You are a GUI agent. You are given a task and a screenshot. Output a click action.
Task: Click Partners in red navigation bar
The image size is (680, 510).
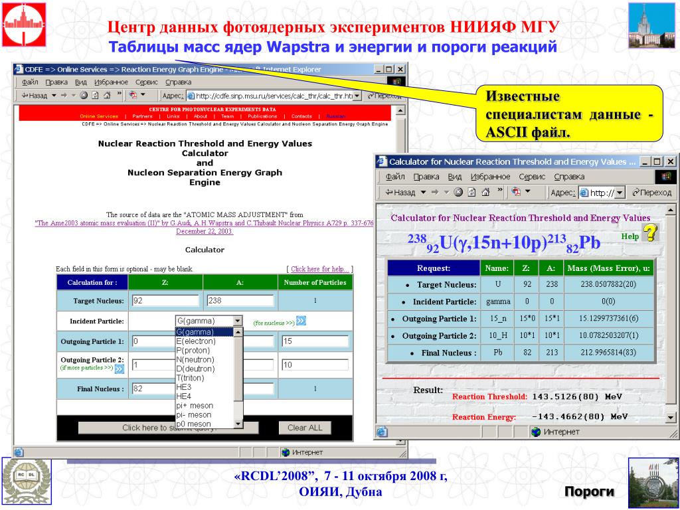pos(142,116)
